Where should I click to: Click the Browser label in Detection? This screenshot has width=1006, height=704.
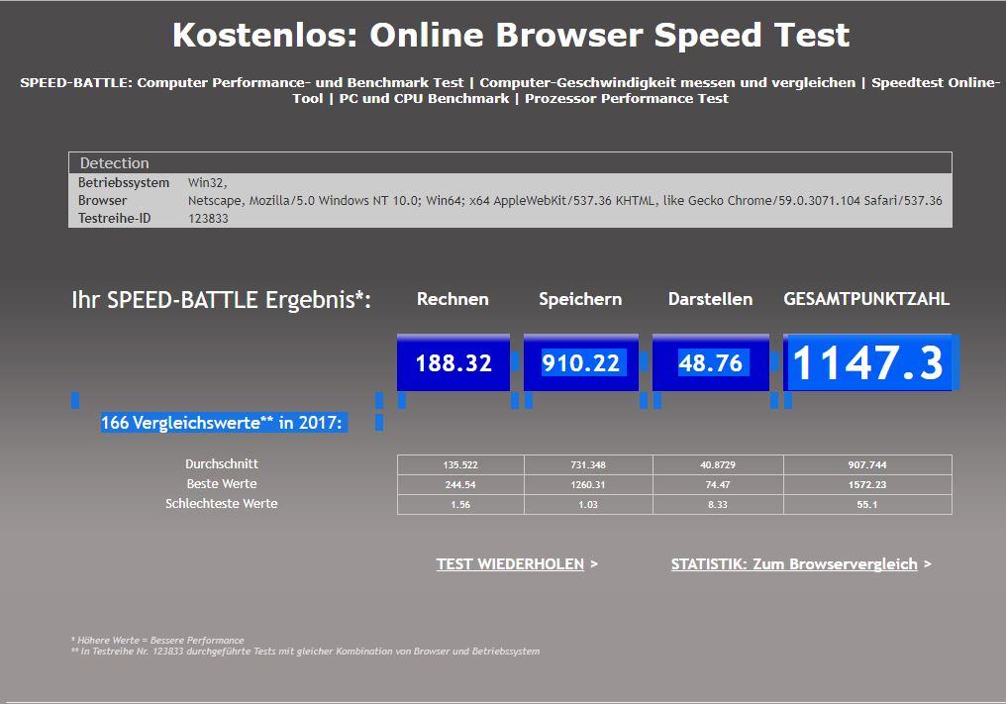click(x=103, y=200)
